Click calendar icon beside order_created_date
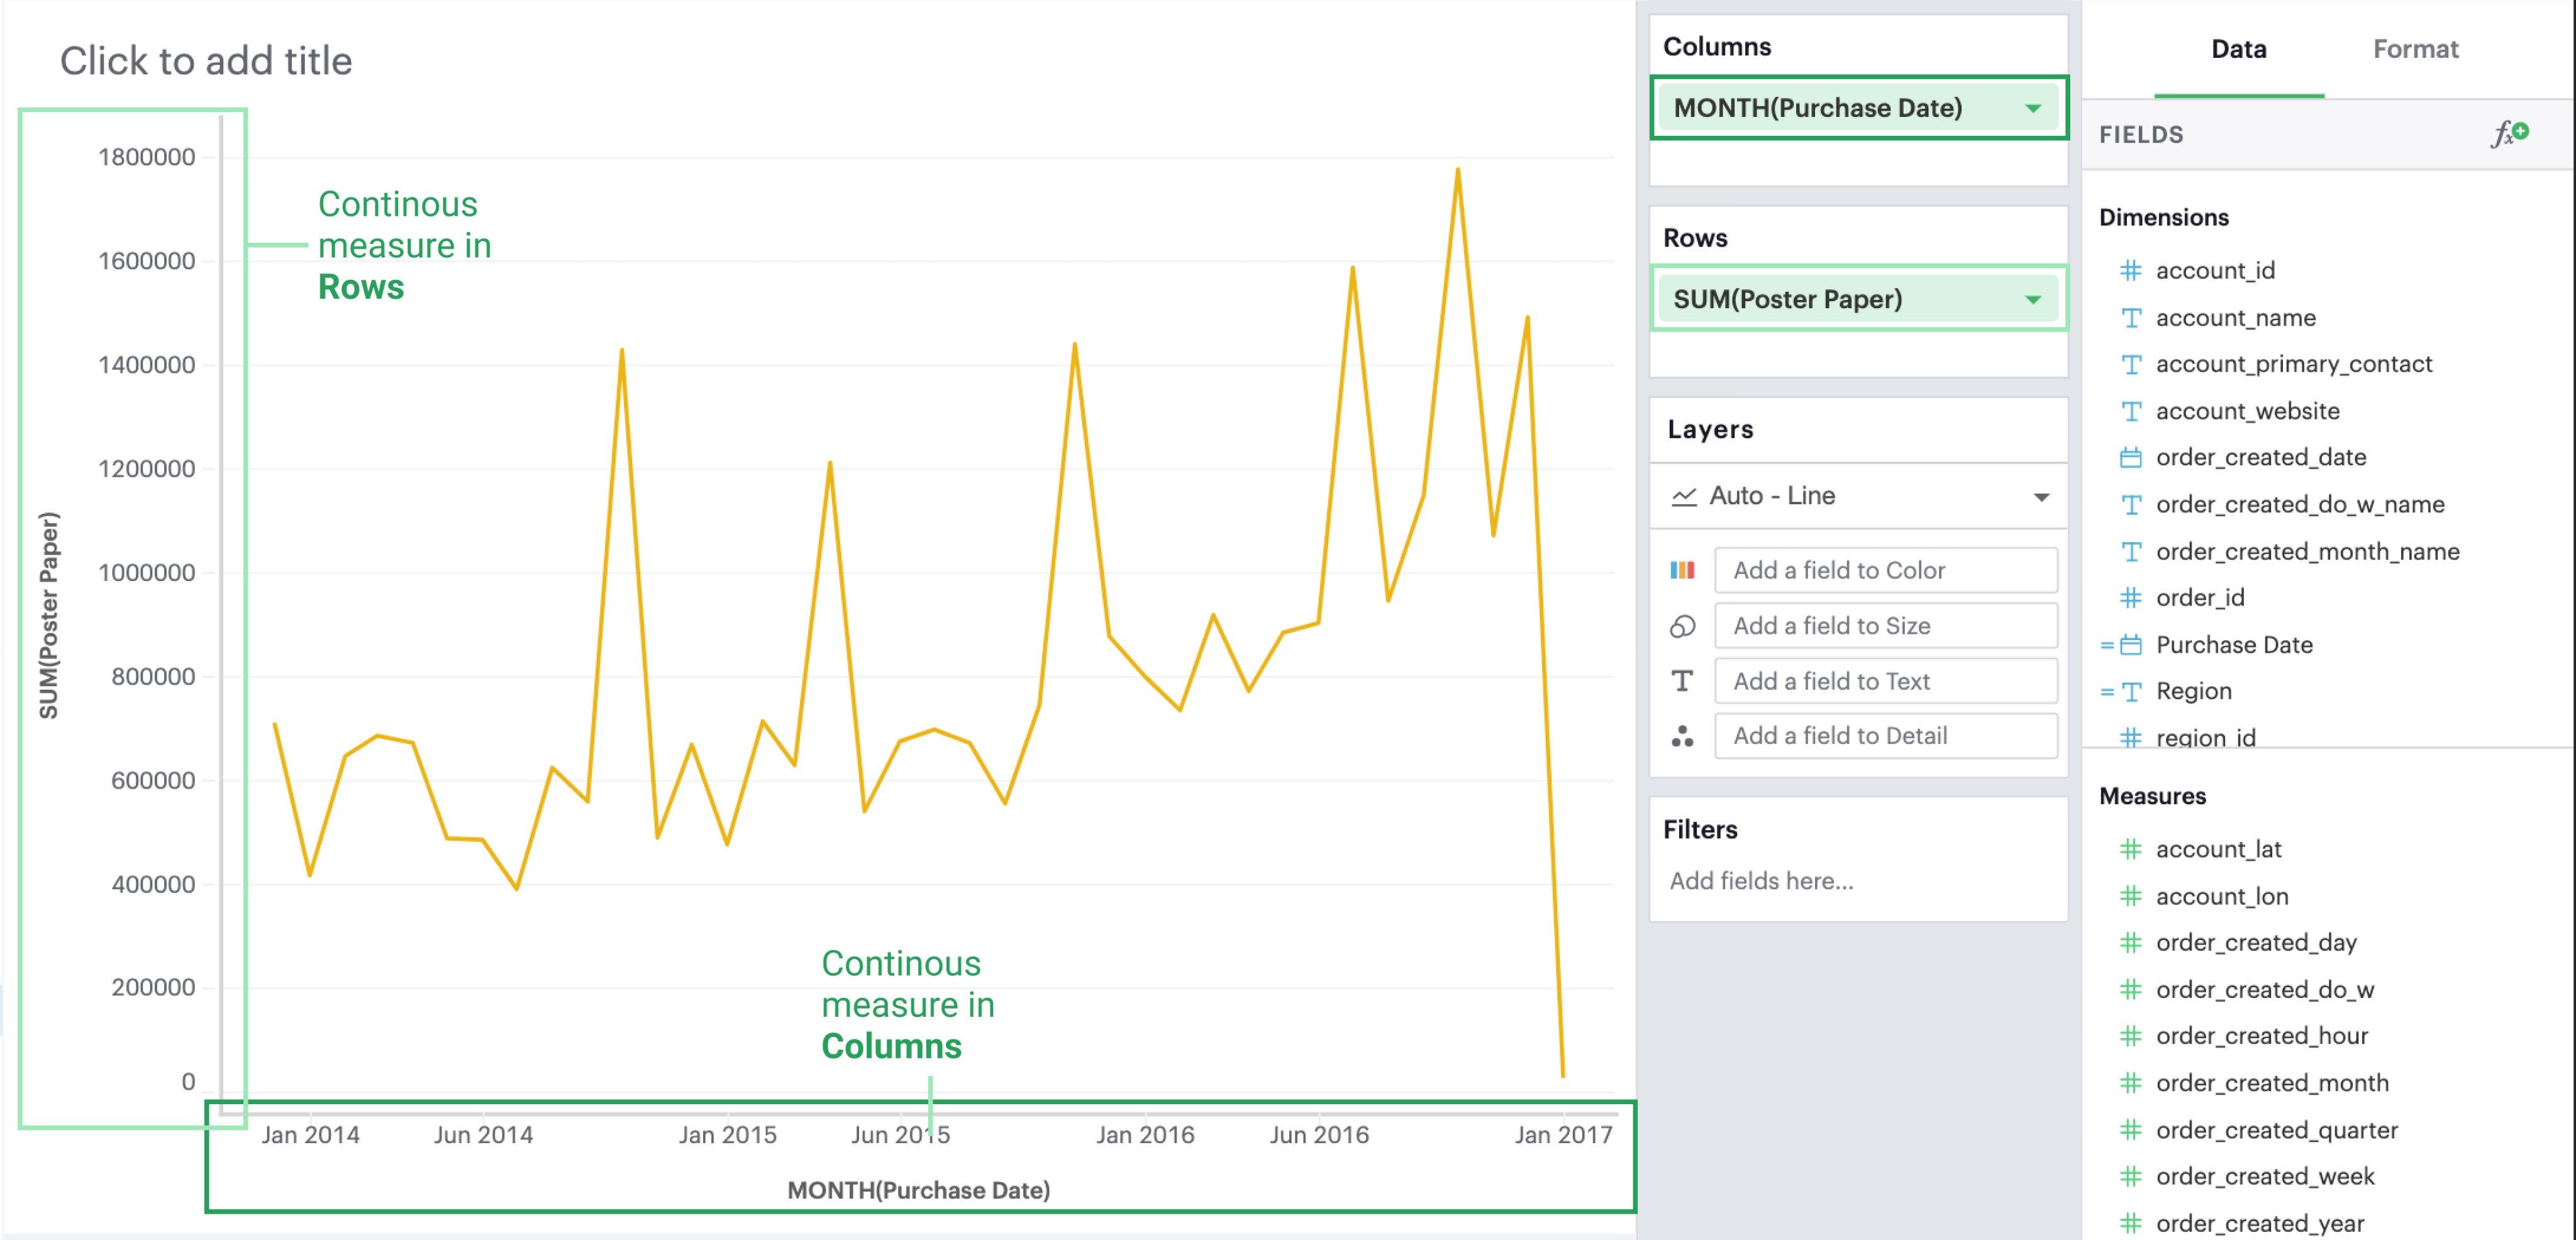Screen dimensions: 2576x1240 click(2131, 458)
